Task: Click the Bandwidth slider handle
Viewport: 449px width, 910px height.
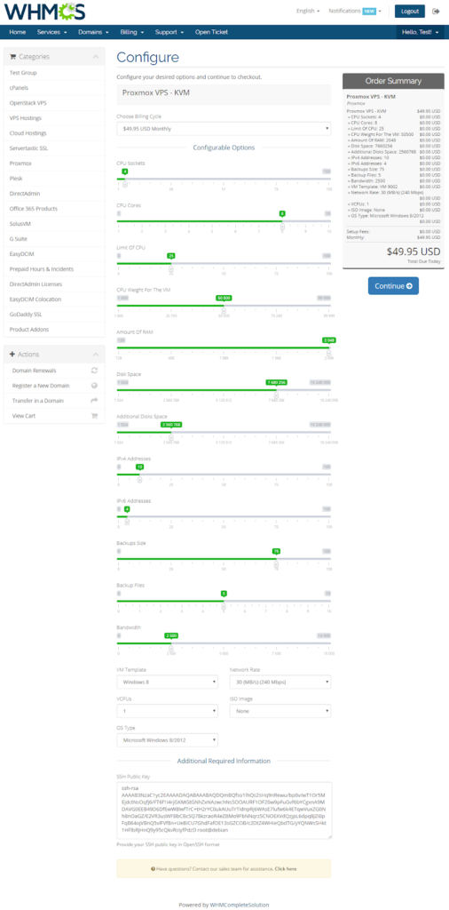Action: [x=171, y=649]
